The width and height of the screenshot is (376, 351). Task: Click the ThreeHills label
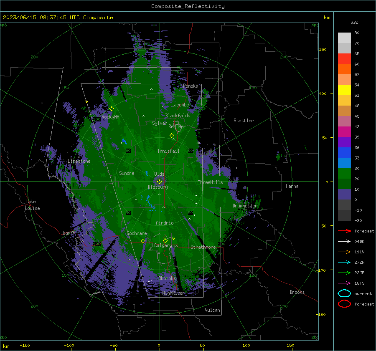click(210, 182)
